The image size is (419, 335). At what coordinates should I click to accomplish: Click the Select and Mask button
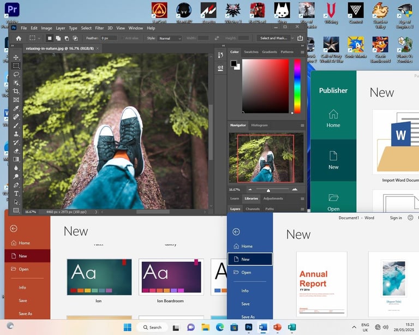pyautogui.click(x=274, y=38)
